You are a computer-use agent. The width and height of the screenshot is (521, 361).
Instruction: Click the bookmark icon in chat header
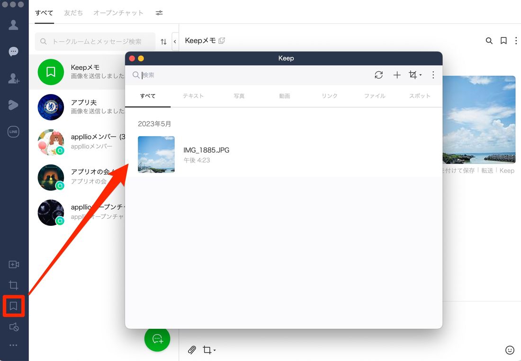tap(504, 41)
